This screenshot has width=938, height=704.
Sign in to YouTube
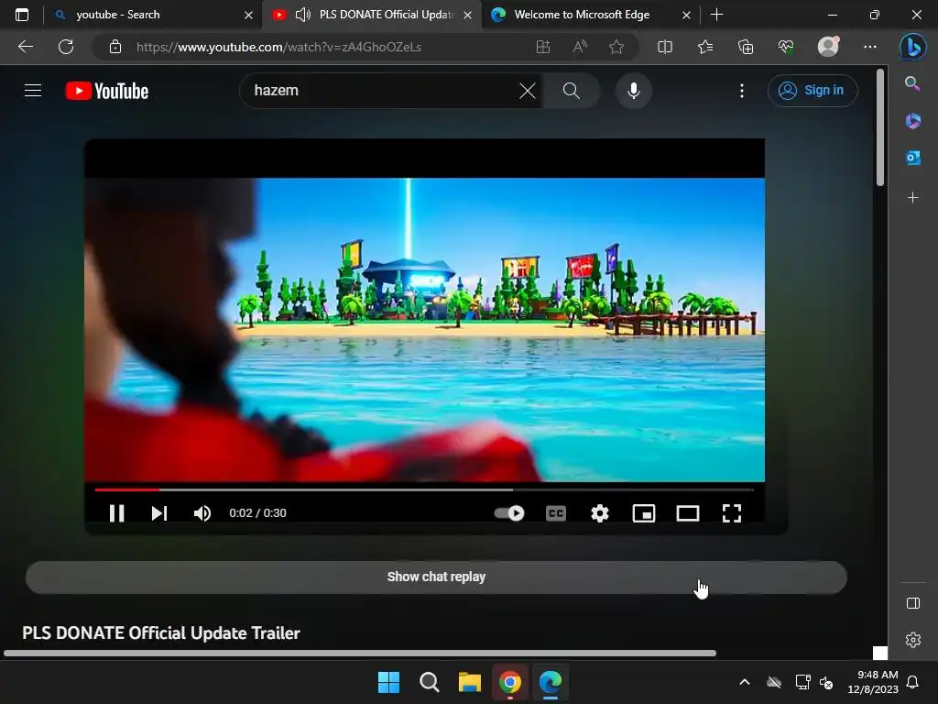click(813, 91)
